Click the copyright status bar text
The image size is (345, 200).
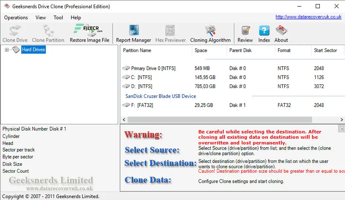51,196
